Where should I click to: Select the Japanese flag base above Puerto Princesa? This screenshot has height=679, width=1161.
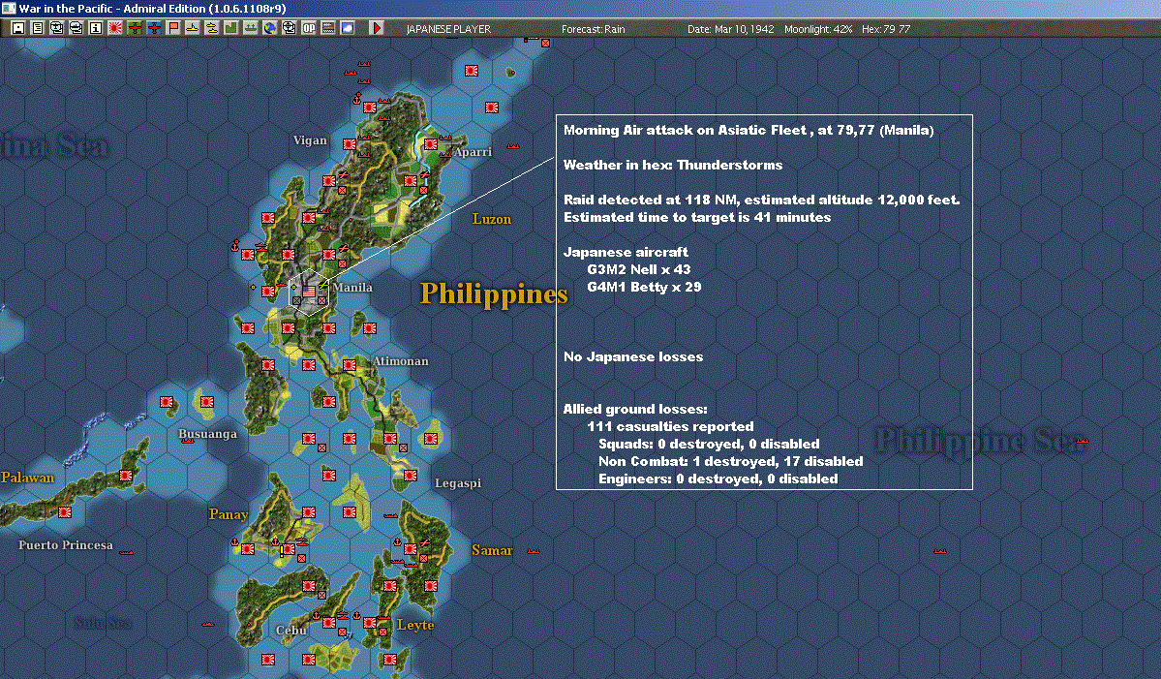[65, 511]
